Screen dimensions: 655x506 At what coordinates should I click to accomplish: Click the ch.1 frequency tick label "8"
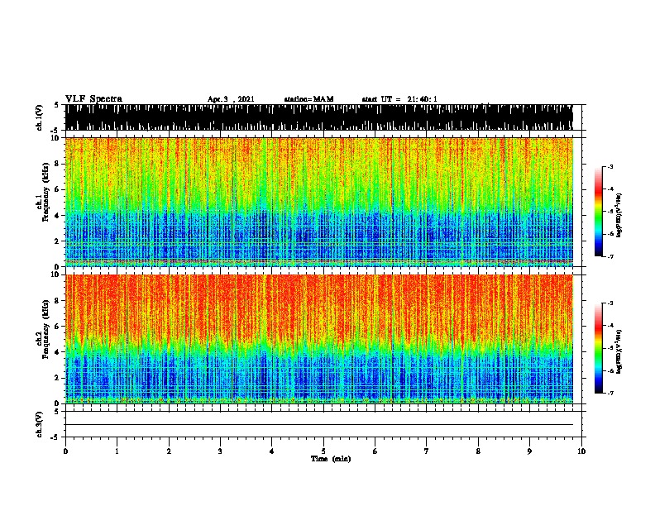pyautogui.click(x=57, y=164)
